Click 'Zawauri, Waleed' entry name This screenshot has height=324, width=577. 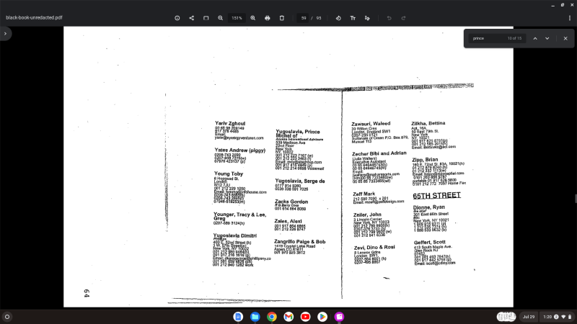click(x=371, y=124)
